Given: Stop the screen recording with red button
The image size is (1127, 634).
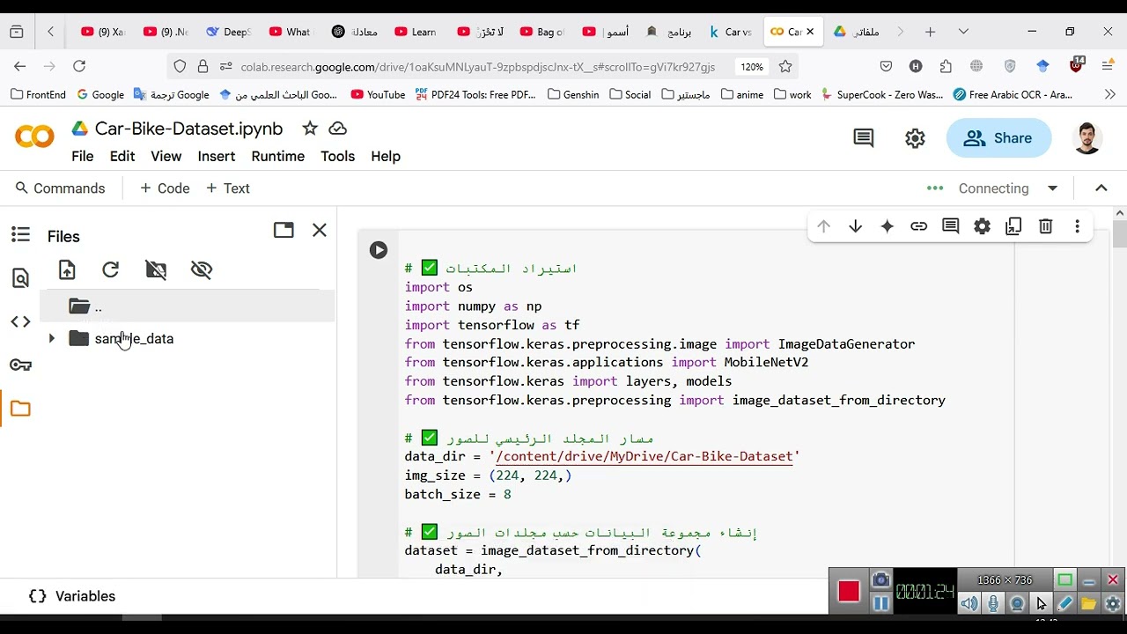Looking at the screenshot, I should [x=849, y=591].
